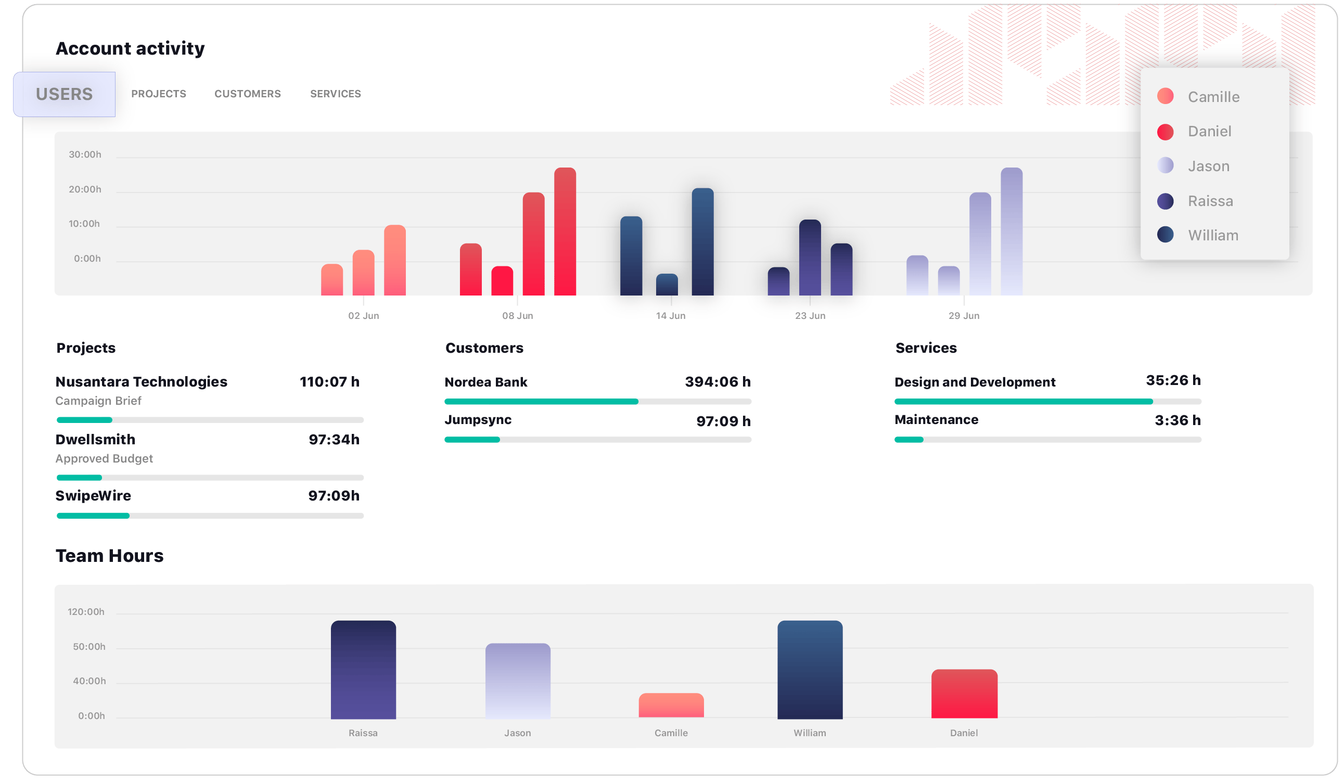Switch to the PROJECTS tab

tap(159, 93)
